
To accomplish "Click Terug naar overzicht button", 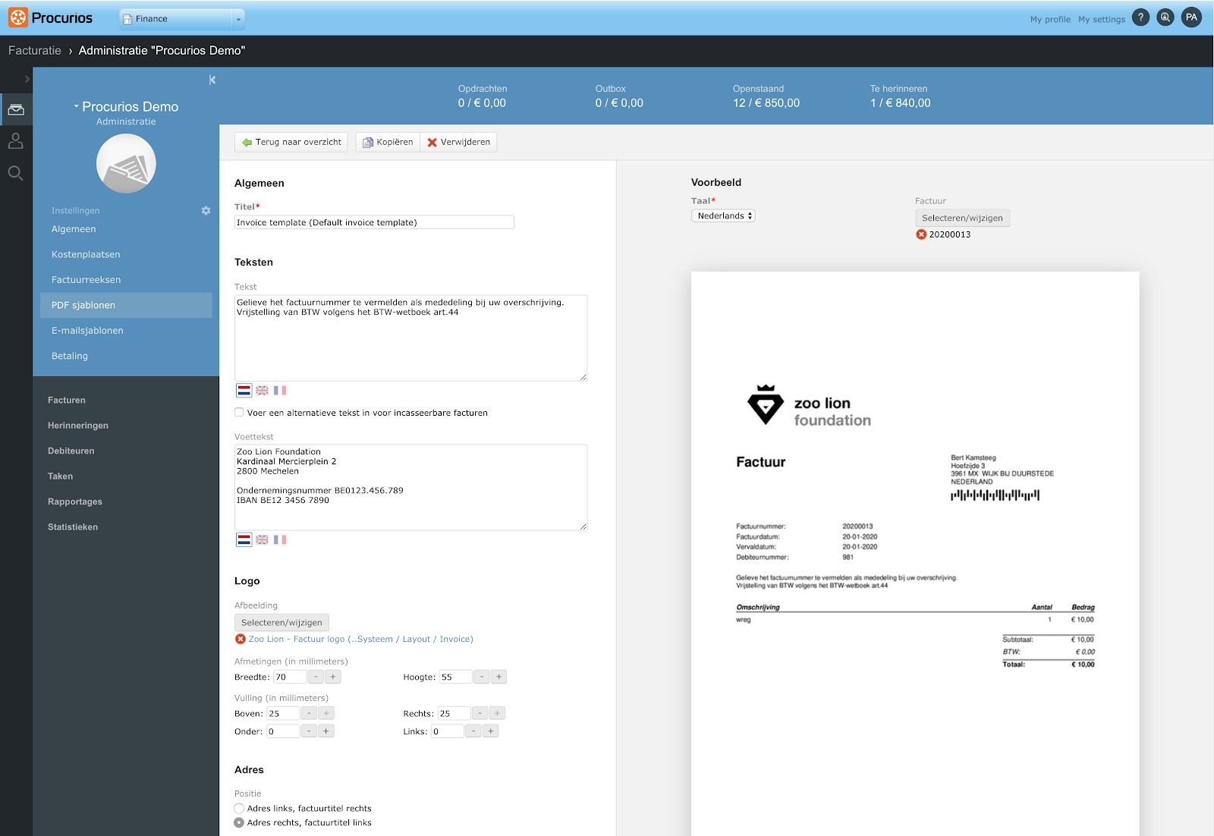I will tap(291, 142).
